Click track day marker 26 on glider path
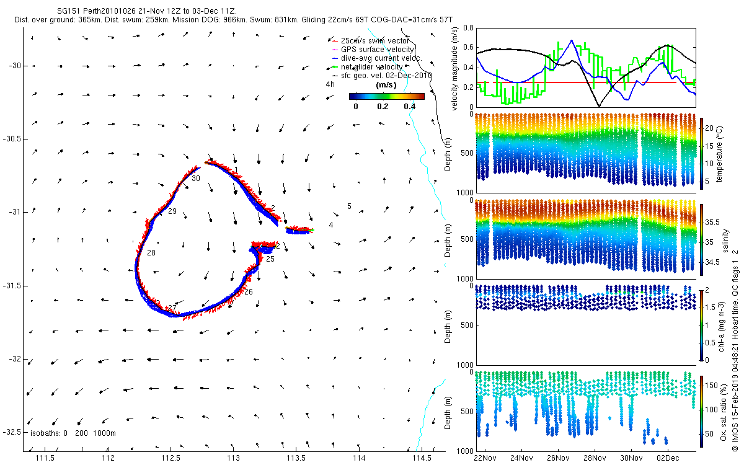The width and height of the screenshot is (744, 465). (x=249, y=291)
